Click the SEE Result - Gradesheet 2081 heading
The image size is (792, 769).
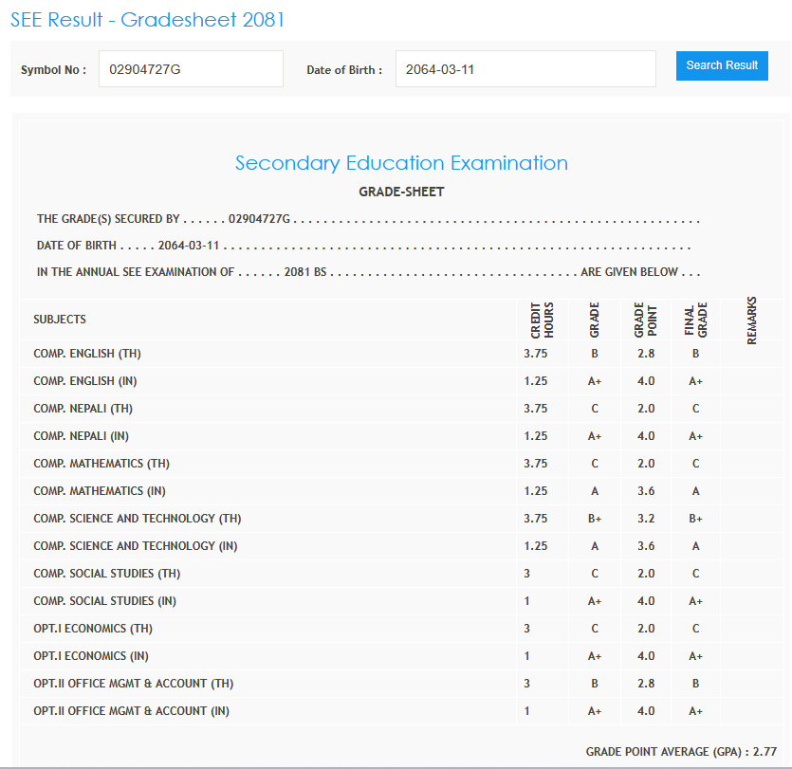(147, 20)
